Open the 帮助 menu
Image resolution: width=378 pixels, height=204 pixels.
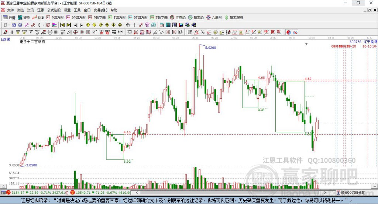(x=114, y=10)
